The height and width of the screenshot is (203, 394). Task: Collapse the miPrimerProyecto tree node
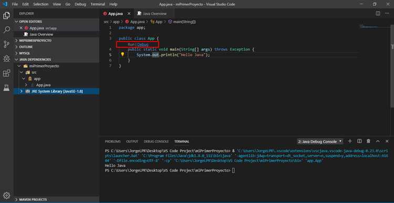click(x=19, y=66)
